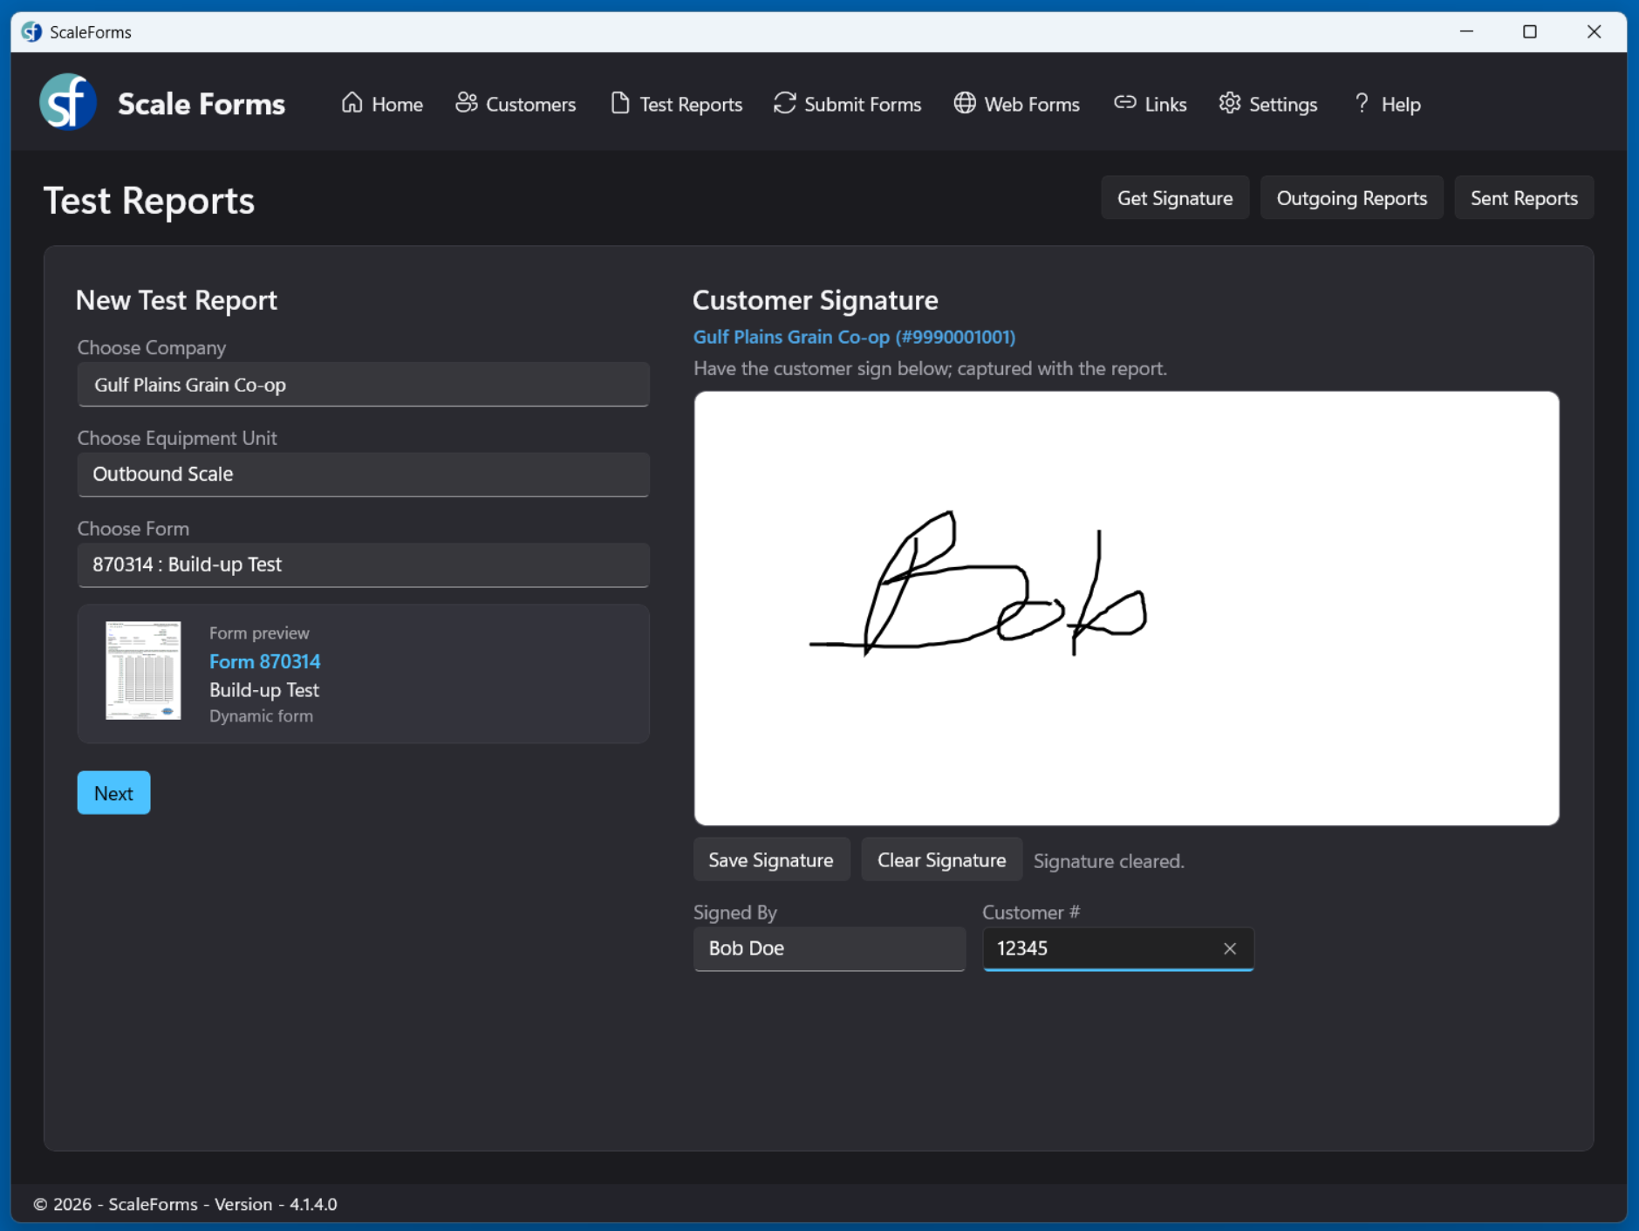Click the Settings gear icon
The image size is (1639, 1231).
click(x=1229, y=103)
